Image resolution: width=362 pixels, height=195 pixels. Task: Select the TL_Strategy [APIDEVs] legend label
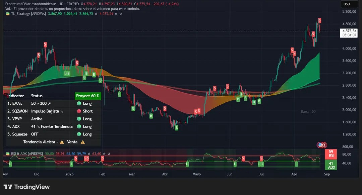tap(28, 14)
